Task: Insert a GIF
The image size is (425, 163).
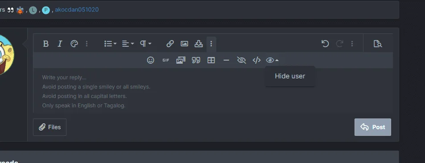Action: [x=165, y=60]
